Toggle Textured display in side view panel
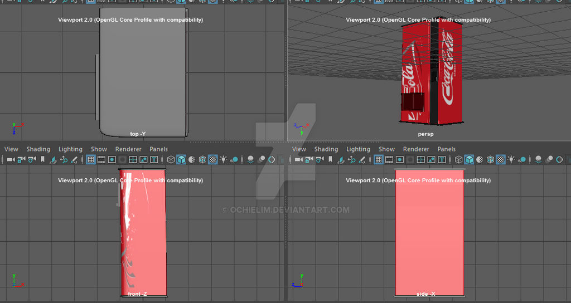 [x=500, y=159]
